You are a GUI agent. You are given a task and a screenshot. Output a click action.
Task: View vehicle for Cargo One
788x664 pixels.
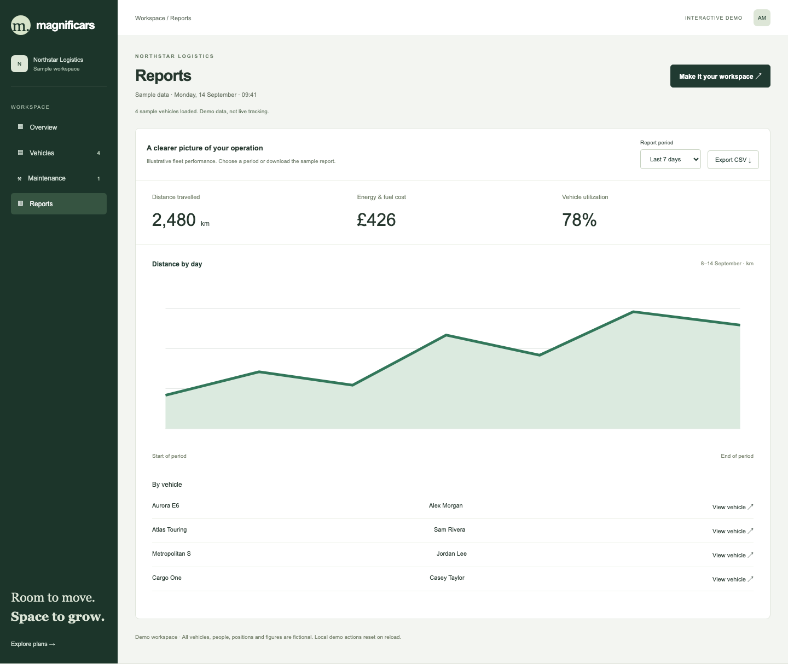click(733, 579)
